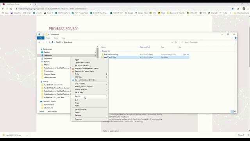Choose Restore previous versions
Image resolution: width=250 pixels, height=141 pixels.
pyautogui.click(x=84, y=87)
